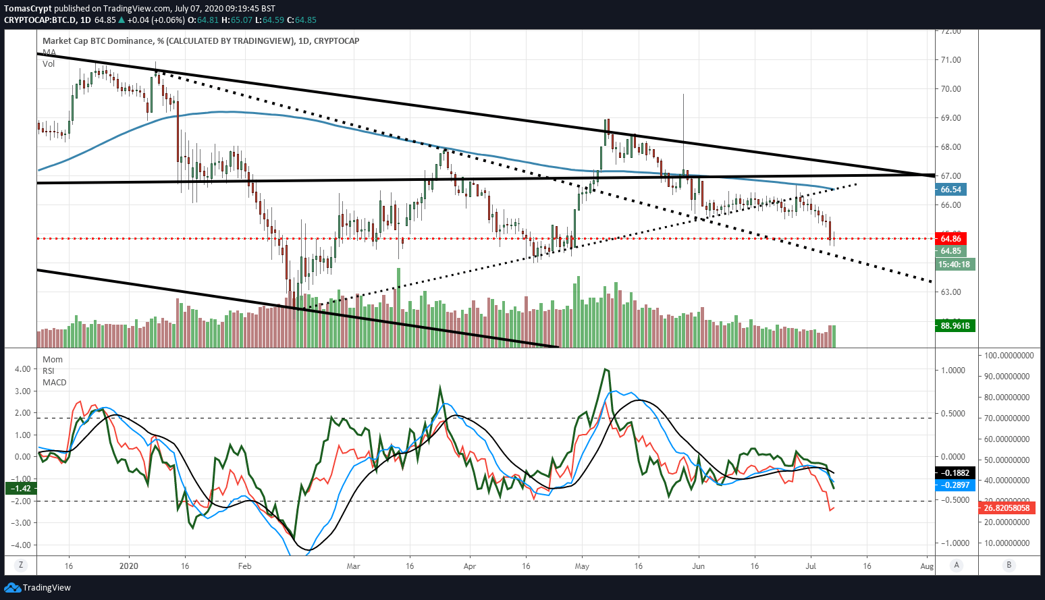The height and width of the screenshot is (600, 1045).
Task: Open timezone settings with the Z button
Action: [x=21, y=566]
